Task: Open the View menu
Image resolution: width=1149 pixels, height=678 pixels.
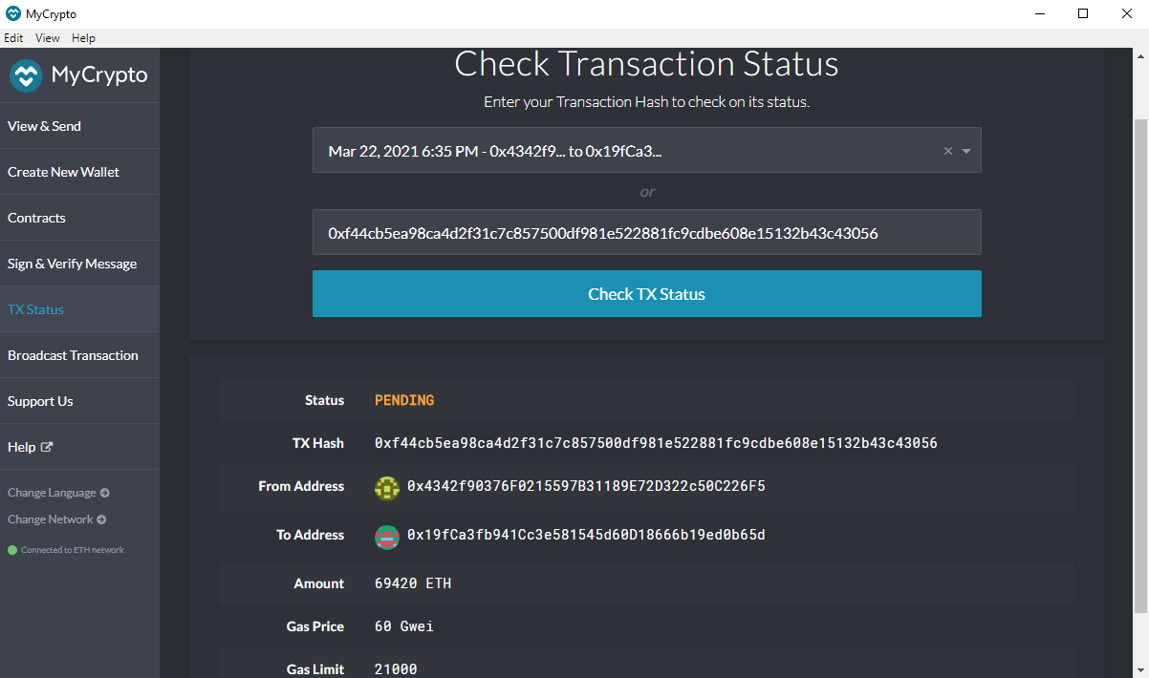Action: coord(48,38)
